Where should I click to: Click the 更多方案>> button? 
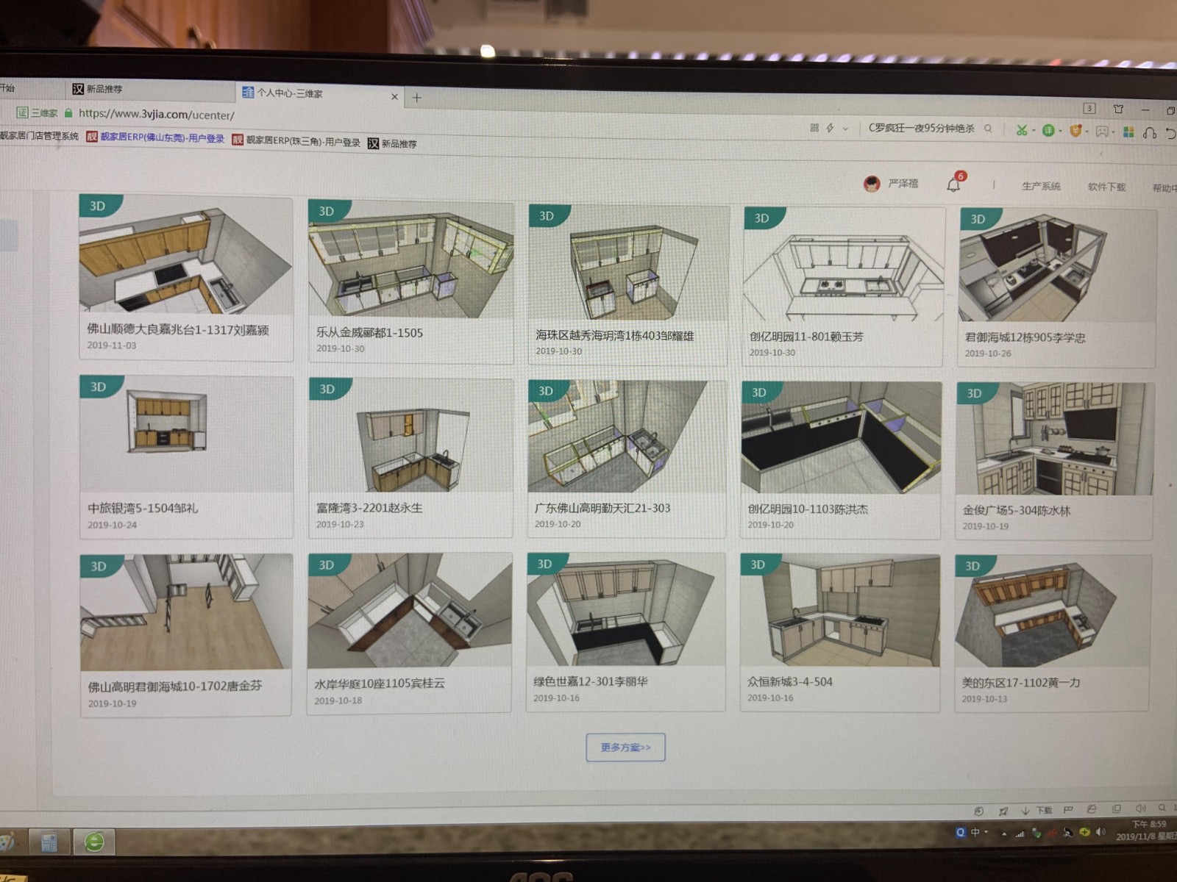pos(625,747)
